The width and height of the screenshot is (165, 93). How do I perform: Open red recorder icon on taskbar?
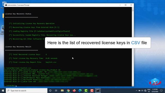(x=92, y=91)
